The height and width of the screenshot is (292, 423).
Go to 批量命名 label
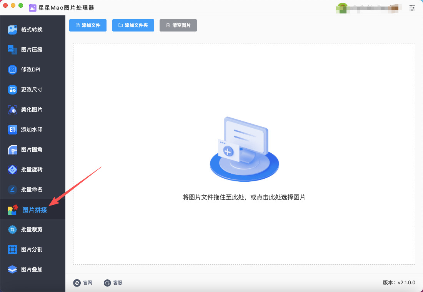tap(32, 189)
